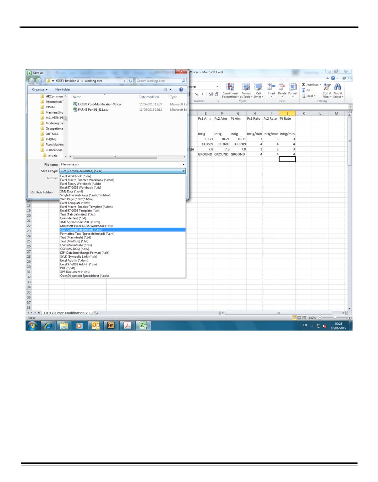Select the OUTMAIL folder in tree
This screenshot has height=482, width=378.
click(x=52, y=134)
